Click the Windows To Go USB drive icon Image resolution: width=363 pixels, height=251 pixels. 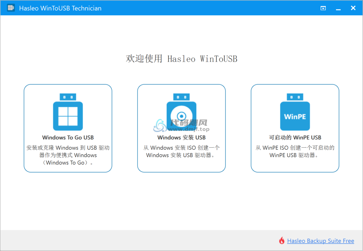point(68,112)
